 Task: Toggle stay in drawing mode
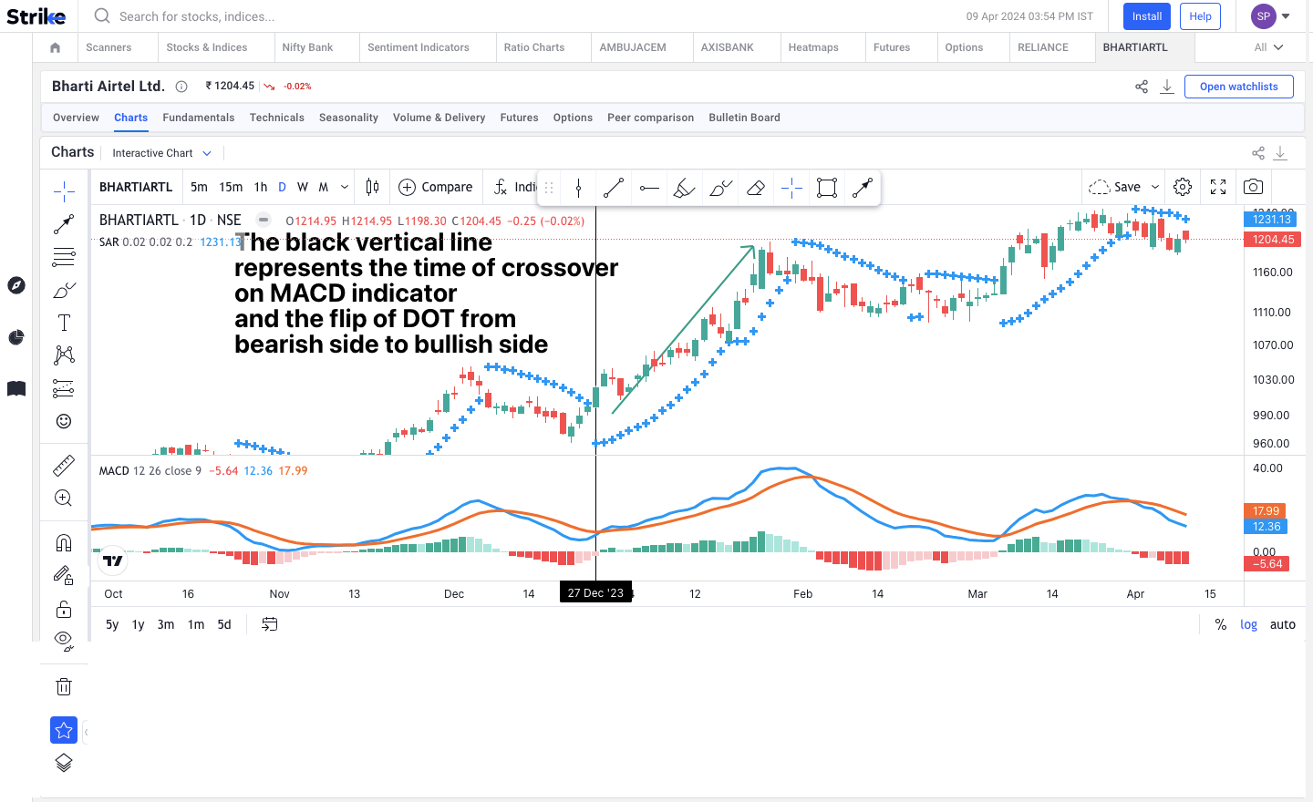pos(64,575)
